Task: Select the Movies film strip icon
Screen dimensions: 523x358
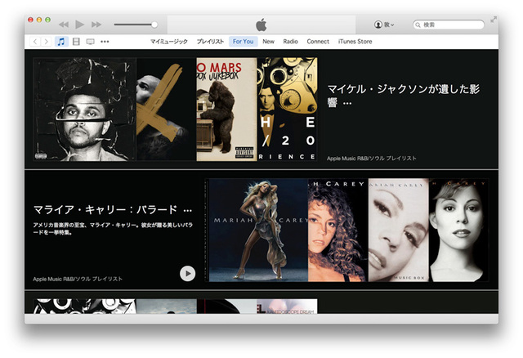Action: (x=76, y=42)
